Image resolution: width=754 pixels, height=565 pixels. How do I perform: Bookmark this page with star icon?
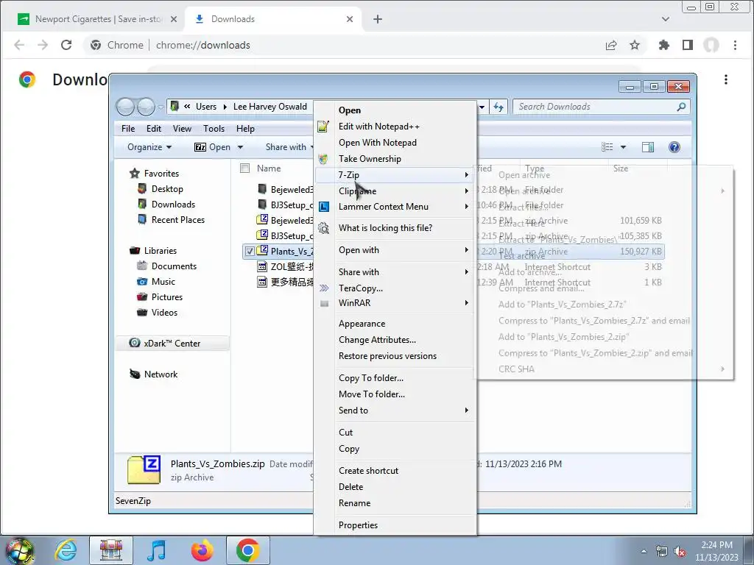(x=635, y=45)
